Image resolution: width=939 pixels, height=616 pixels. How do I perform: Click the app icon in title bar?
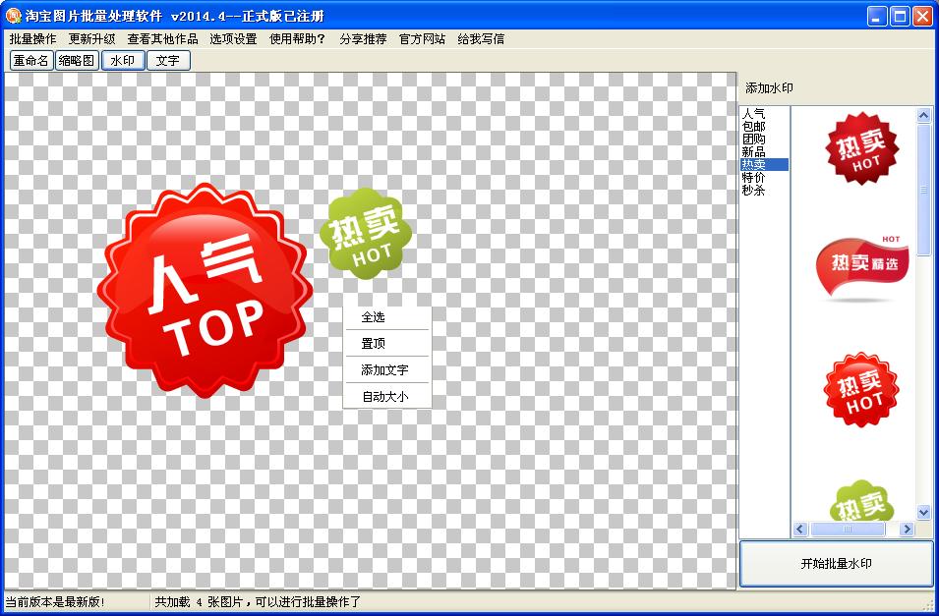click(x=13, y=16)
